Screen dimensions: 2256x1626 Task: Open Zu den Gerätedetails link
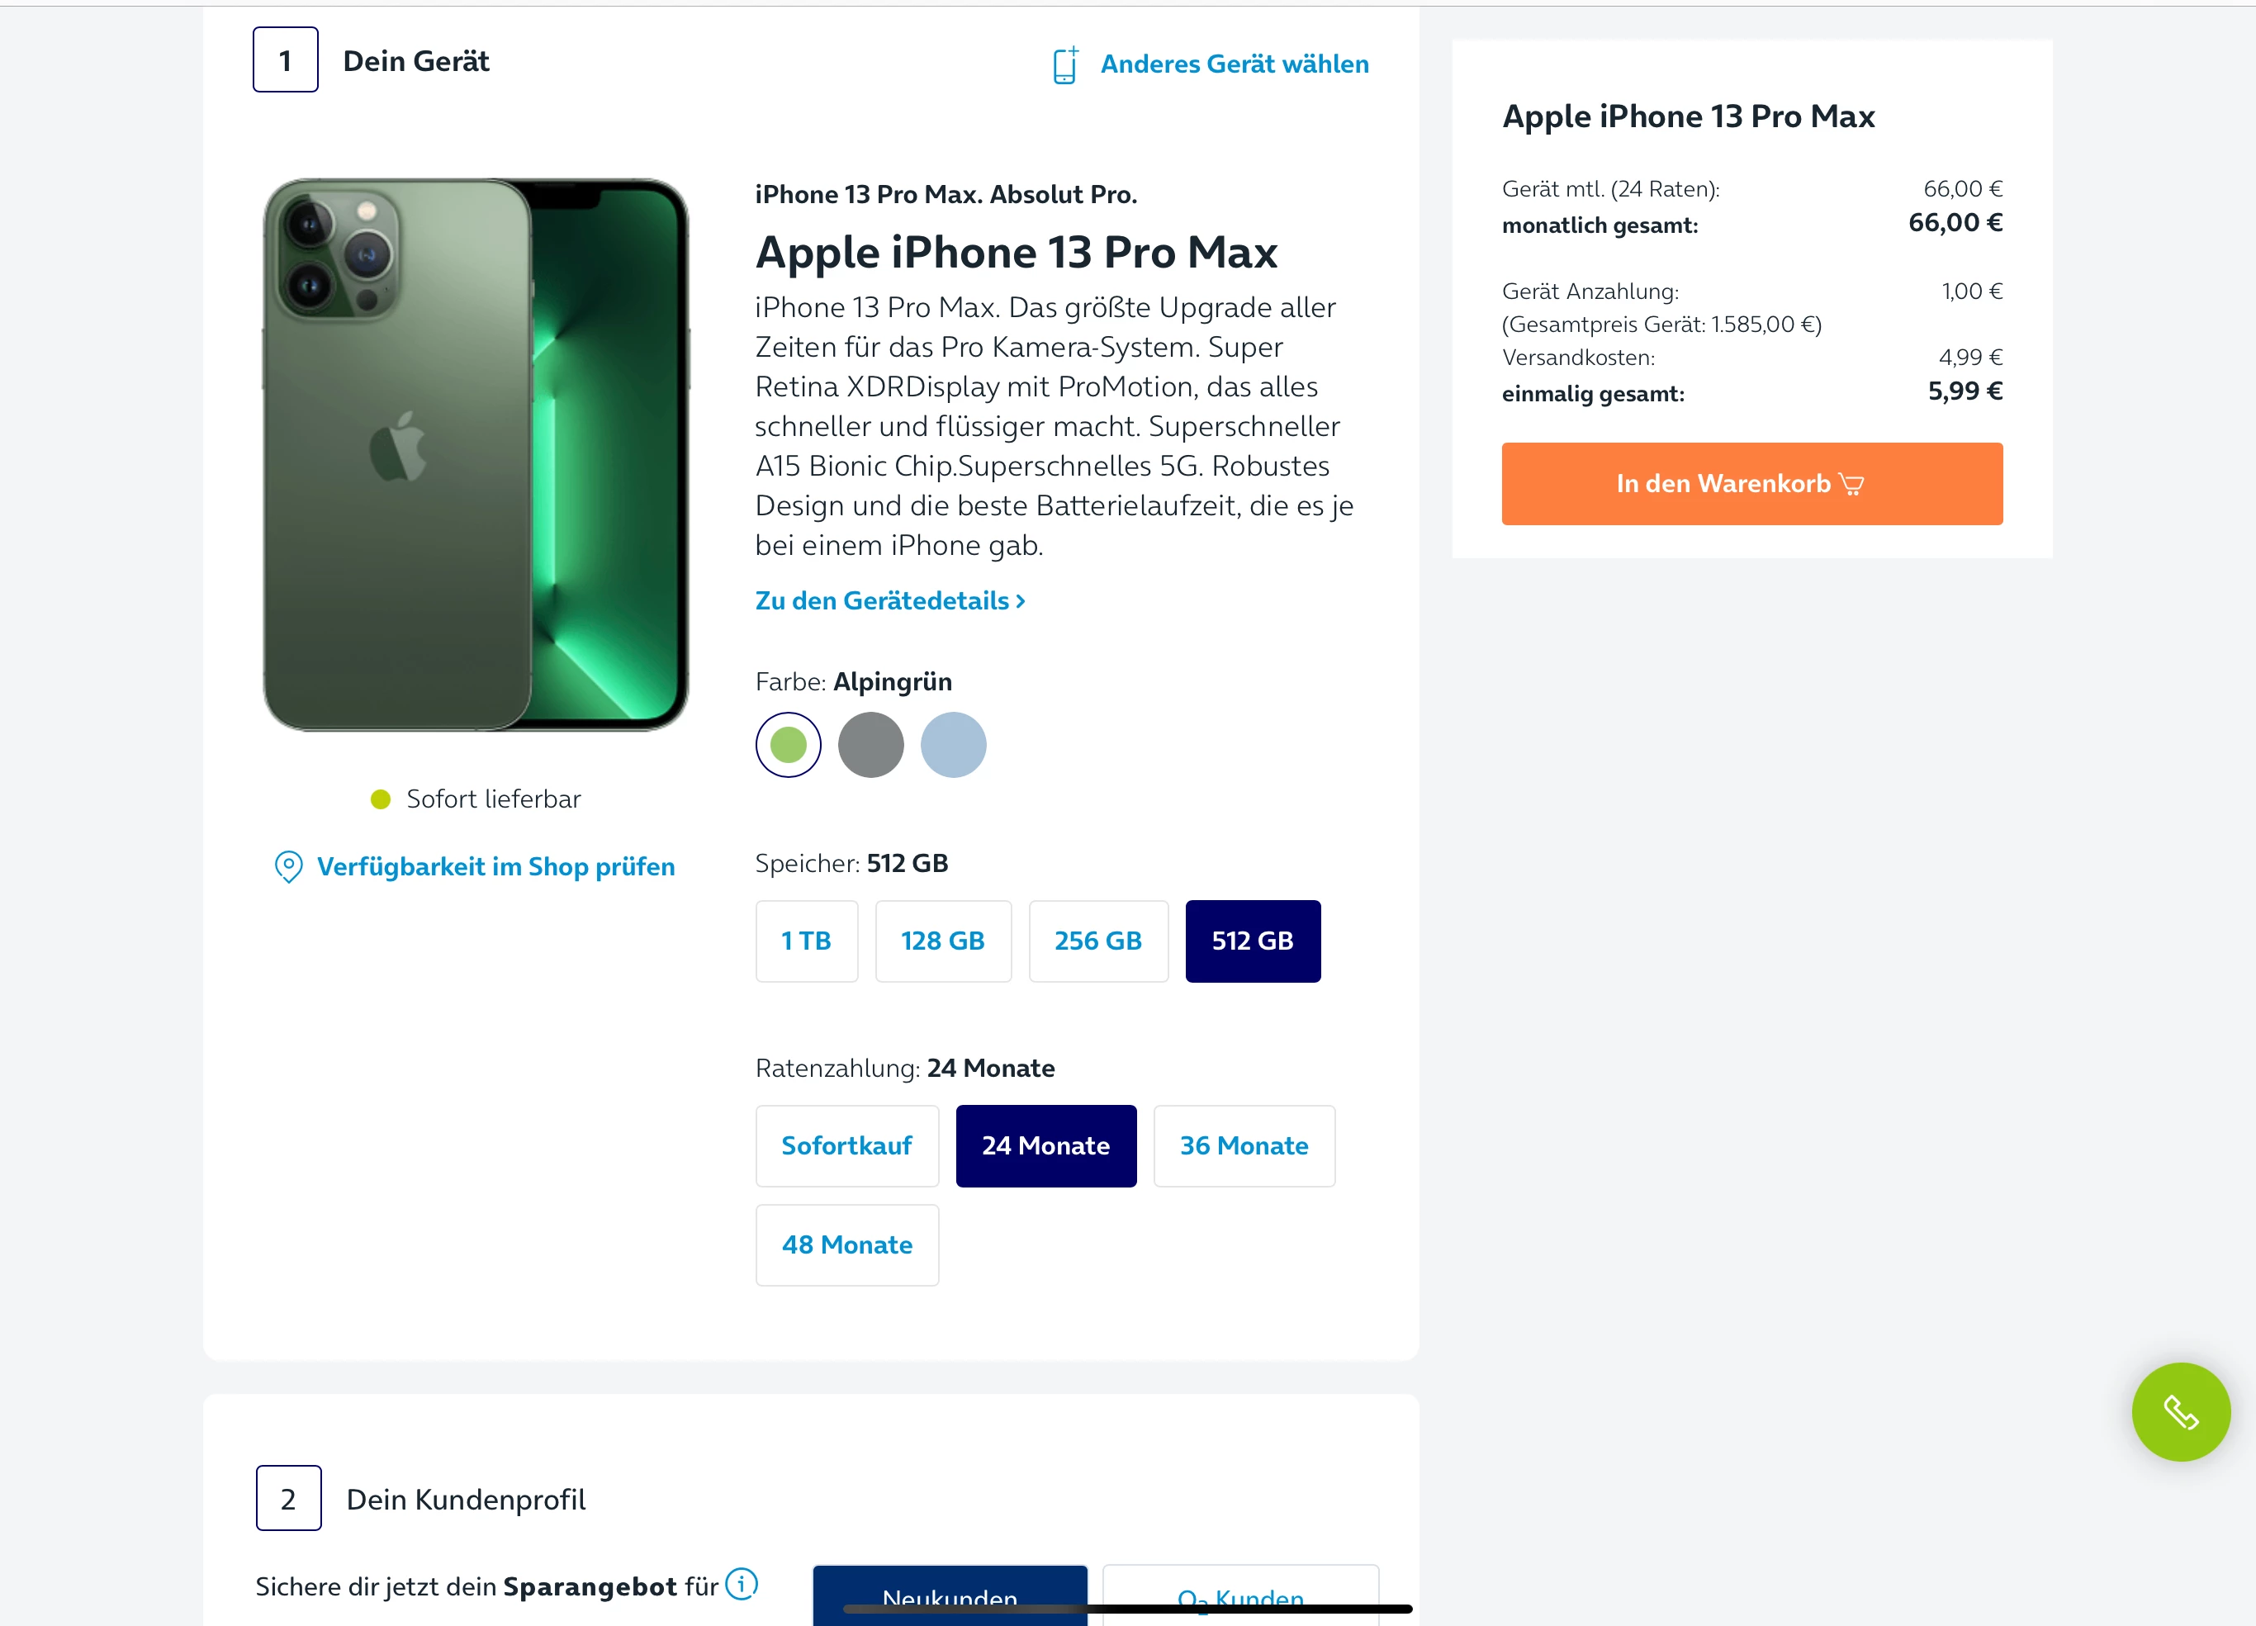[889, 600]
